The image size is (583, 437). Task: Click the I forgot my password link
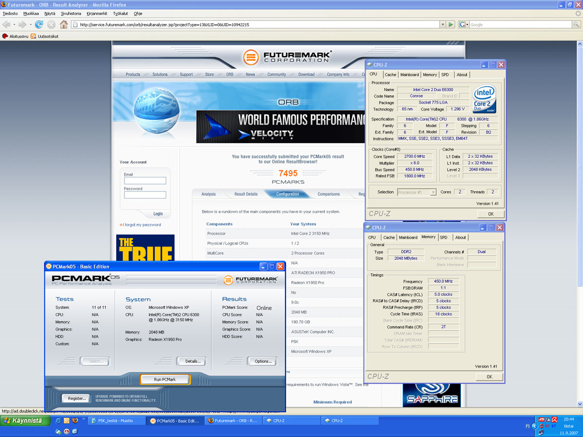coord(142,225)
